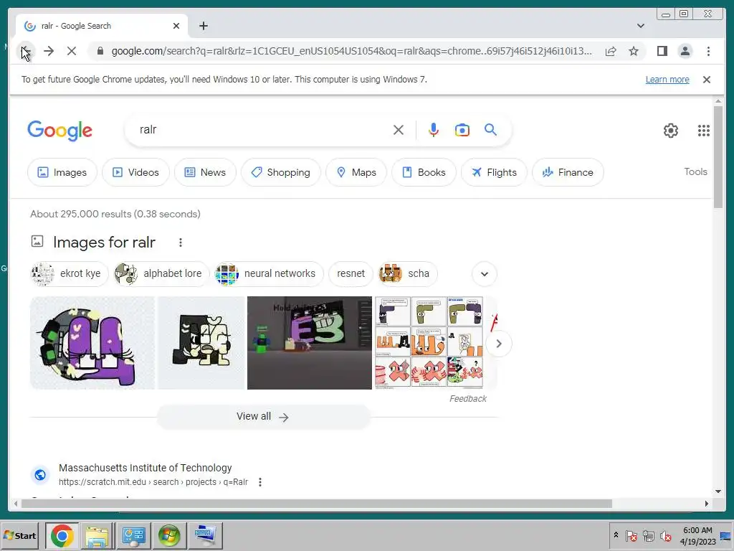The image size is (734, 551).
Task: Open the black and white character image
Action: pyautogui.click(x=201, y=343)
